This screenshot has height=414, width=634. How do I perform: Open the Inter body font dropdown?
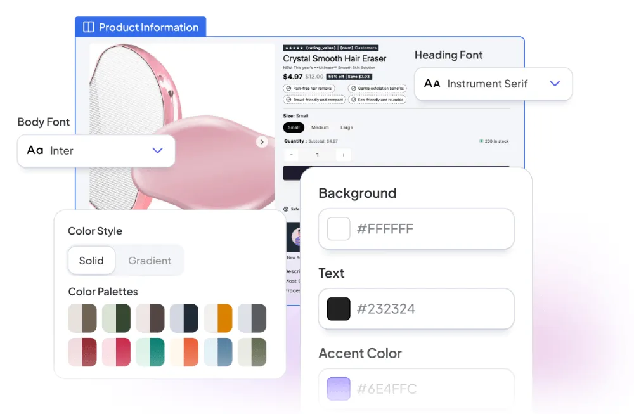pyautogui.click(x=96, y=151)
